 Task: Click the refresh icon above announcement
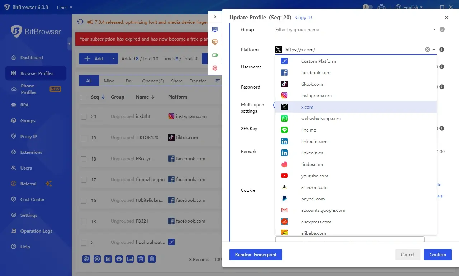(x=80, y=22)
